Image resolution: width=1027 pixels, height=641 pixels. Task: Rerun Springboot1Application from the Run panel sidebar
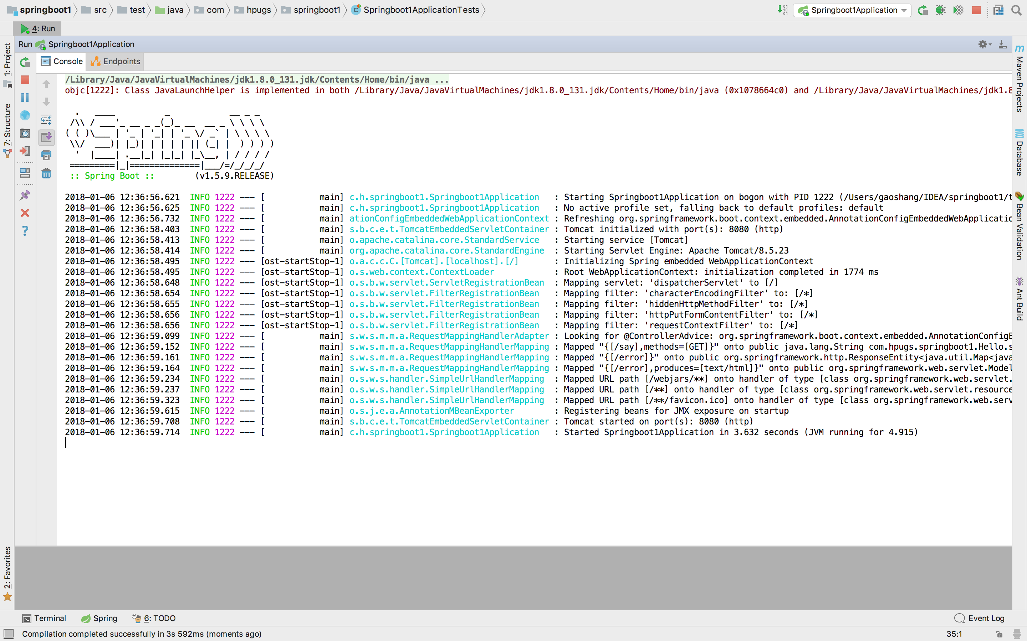(25, 62)
